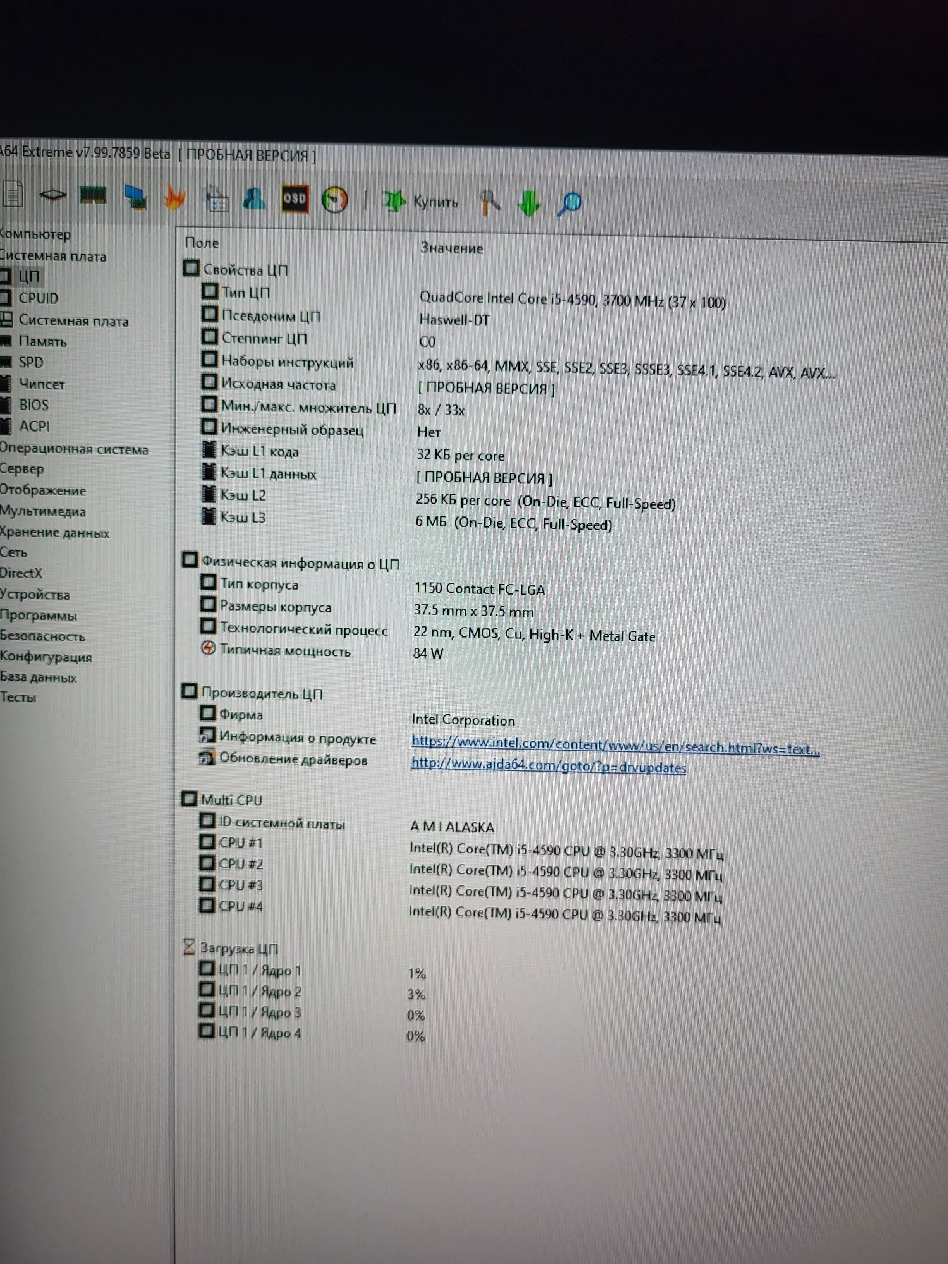This screenshot has width=948, height=1264.
Task: Open DirectX category in sidebar
Action: tap(21, 573)
